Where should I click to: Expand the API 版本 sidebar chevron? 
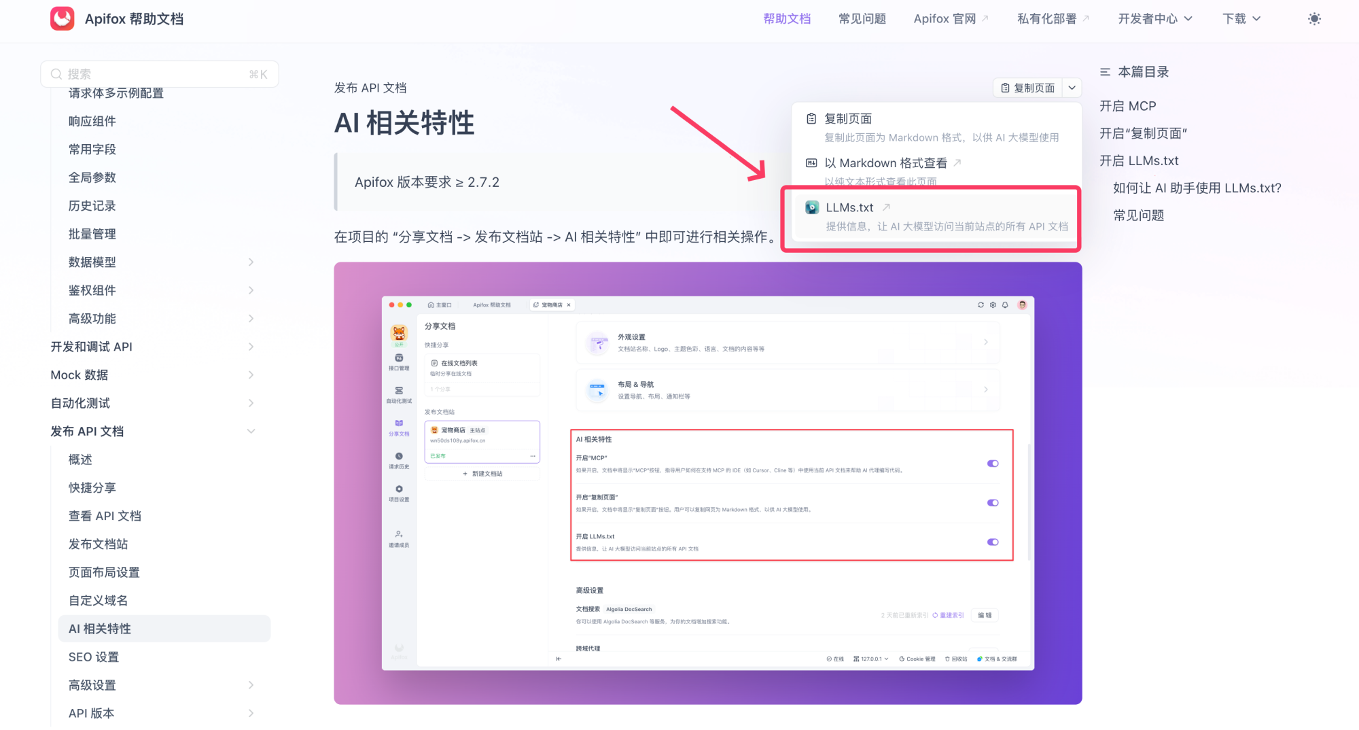coord(251,714)
